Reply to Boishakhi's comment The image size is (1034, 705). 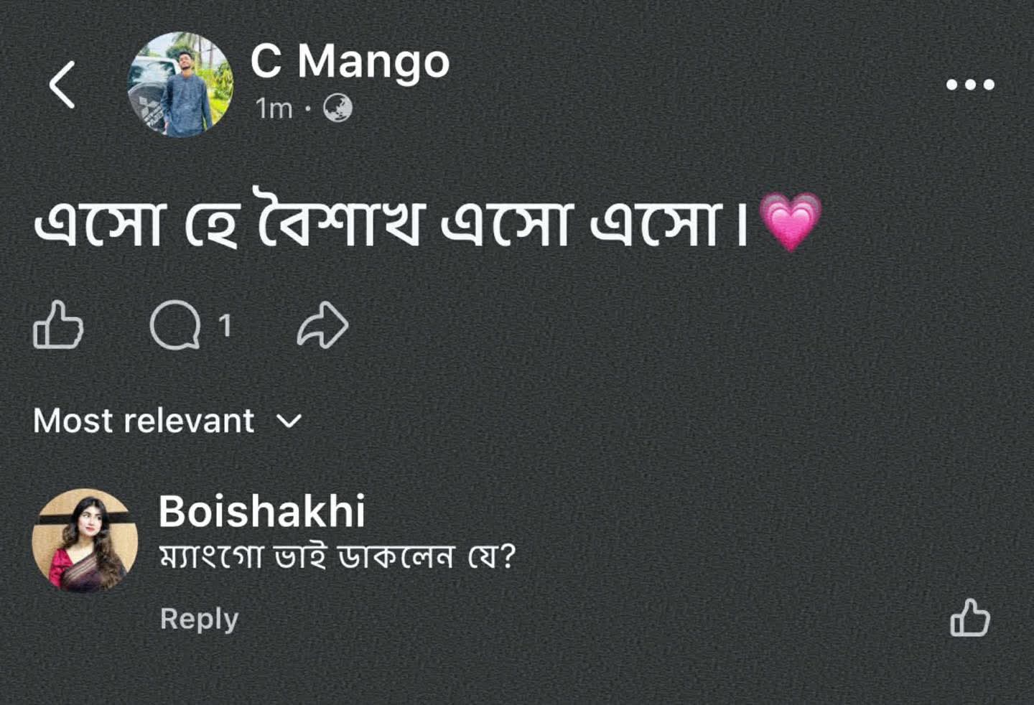(199, 619)
